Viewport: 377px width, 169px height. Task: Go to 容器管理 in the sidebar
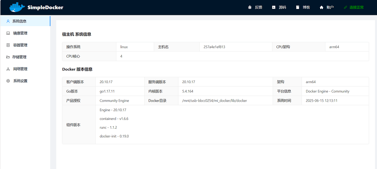[25, 45]
